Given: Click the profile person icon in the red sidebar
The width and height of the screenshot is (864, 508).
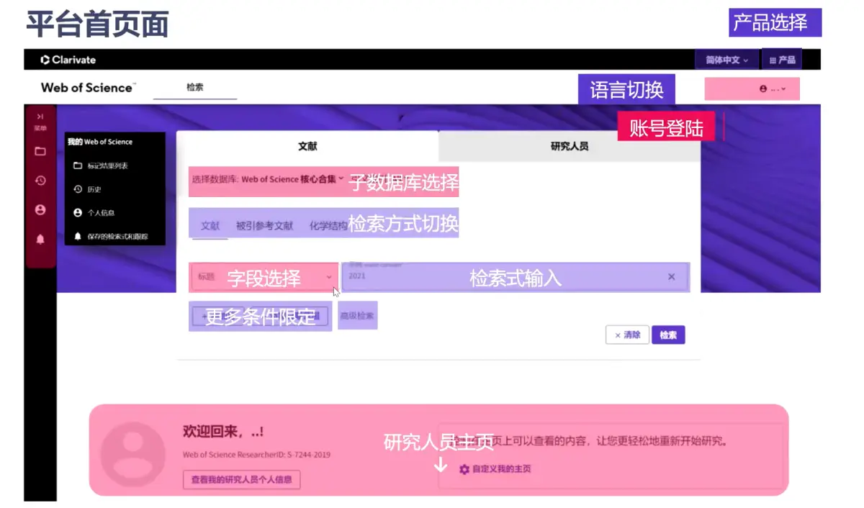Looking at the screenshot, I should [x=40, y=209].
